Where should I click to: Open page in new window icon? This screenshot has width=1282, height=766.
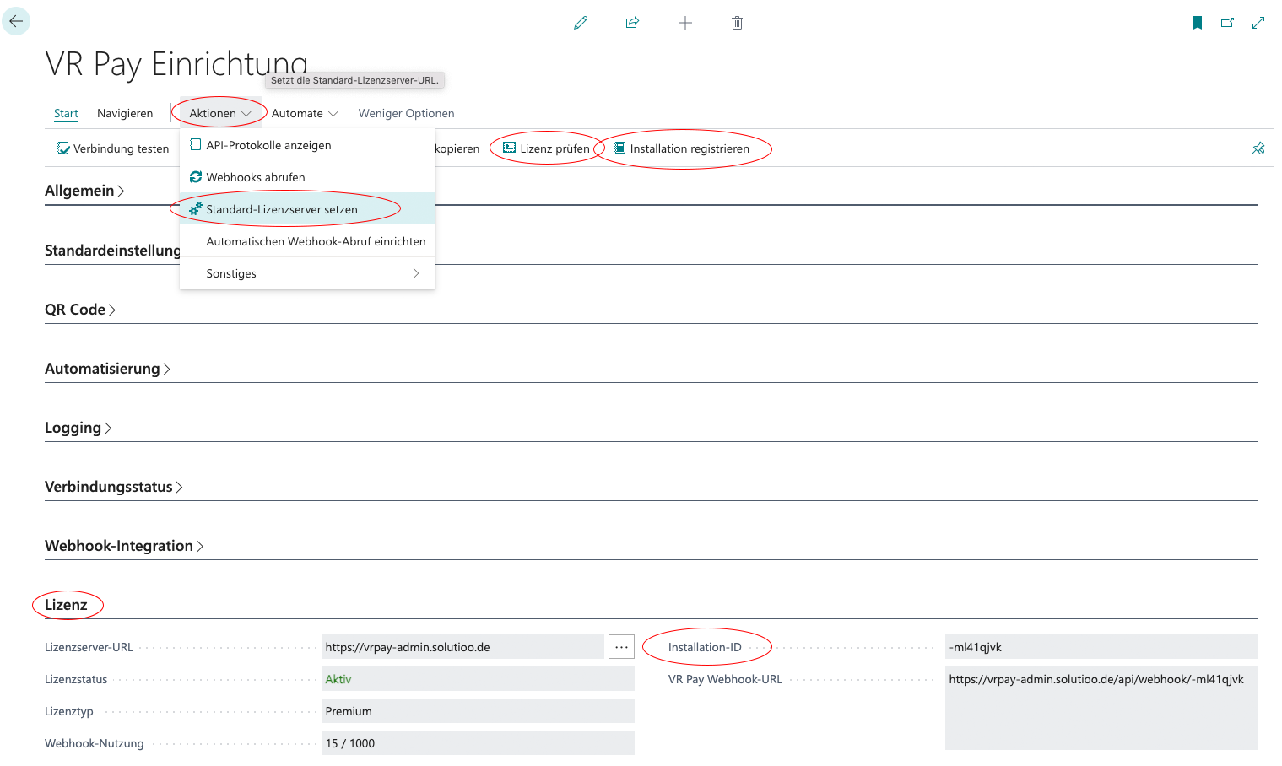(1227, 23)
